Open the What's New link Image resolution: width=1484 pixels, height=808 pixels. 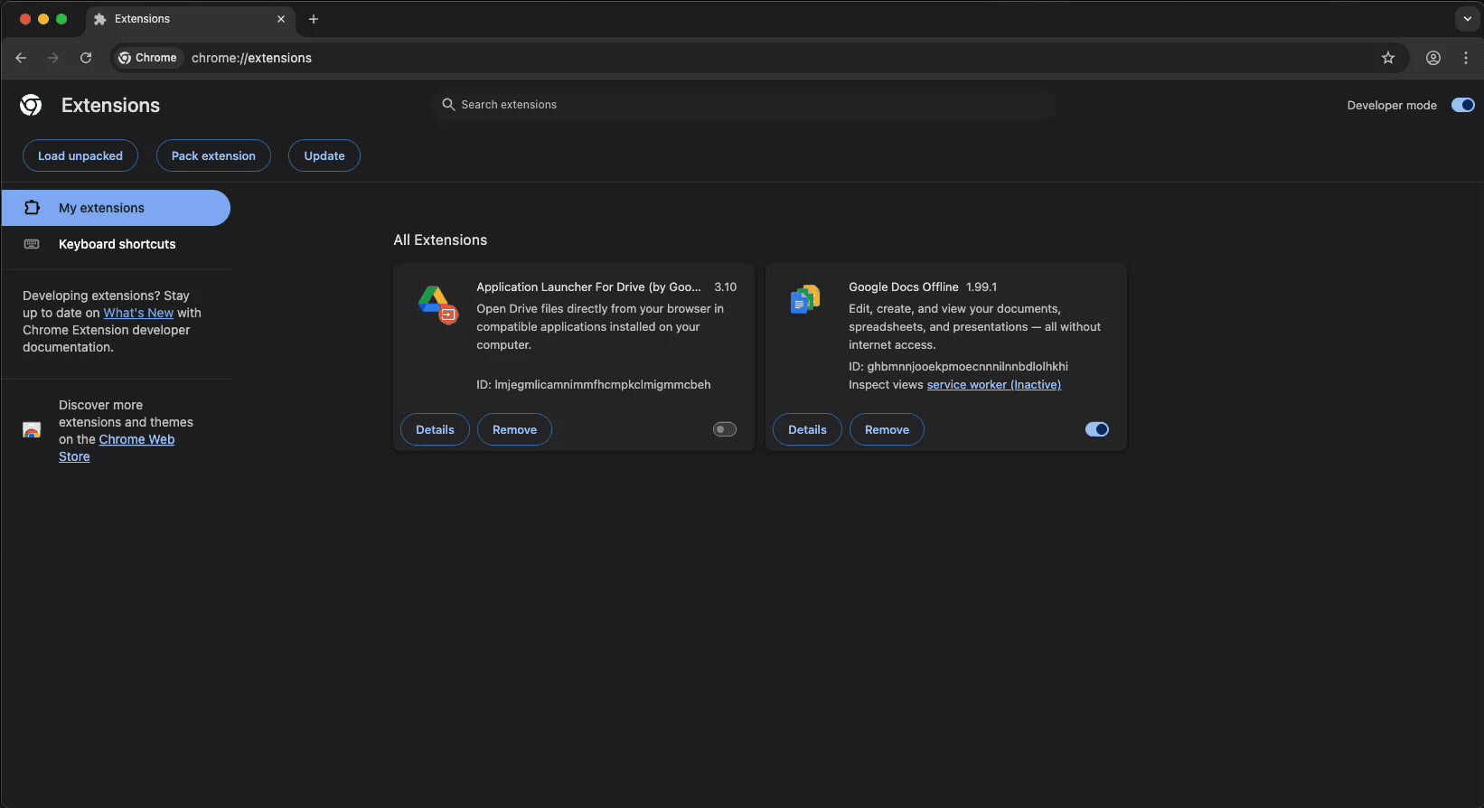(138, 313)
